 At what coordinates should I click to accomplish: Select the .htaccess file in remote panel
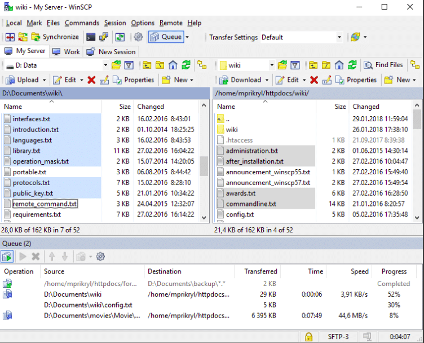pyautogui.click(x=239, y=140)
